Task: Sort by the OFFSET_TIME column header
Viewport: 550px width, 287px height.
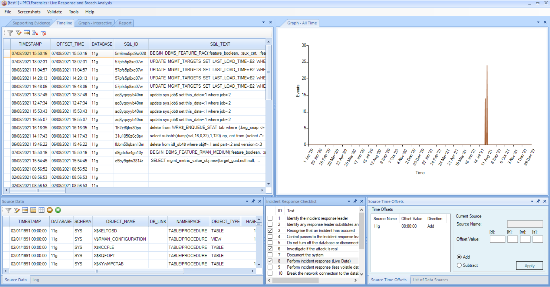Action: pos(70,44)
